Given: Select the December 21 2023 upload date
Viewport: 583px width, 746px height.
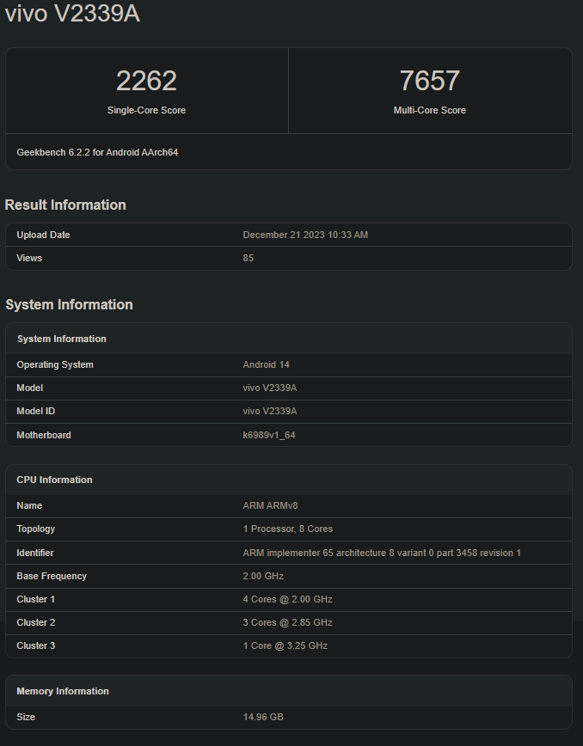Looking at the screenshot, I should click(x=305, y=235).
